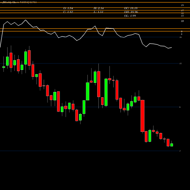Click the 'OC:' reading in header
The height and width of the screenshot is (190, 190).
point(131,8)
